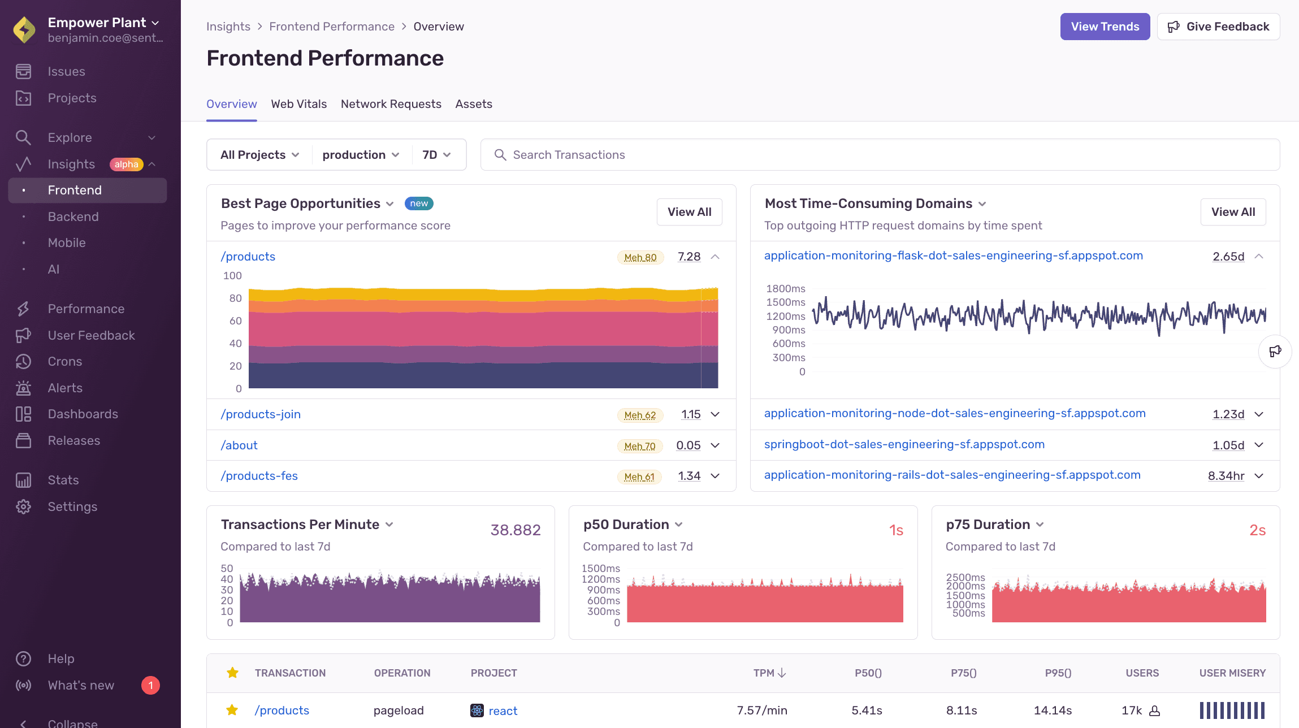Image resolution: width=1299 pixels, height=728 pixels.
Task: Click the View Trends button
Action: pyautogui.click(x=1105, y=26)
